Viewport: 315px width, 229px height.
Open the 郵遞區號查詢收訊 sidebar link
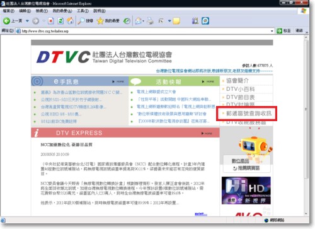click(249, 114)
